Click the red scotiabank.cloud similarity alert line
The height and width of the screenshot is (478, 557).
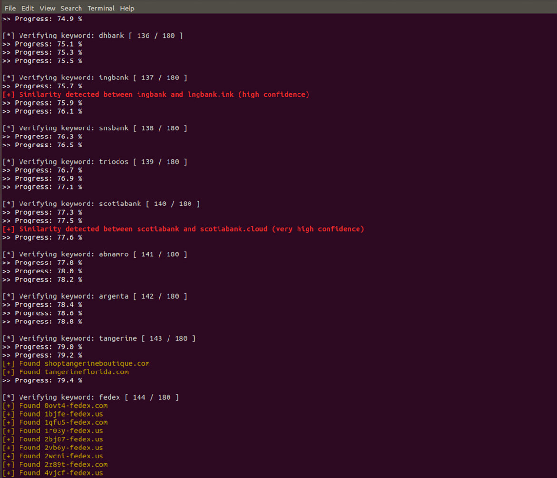click(183, 229)
